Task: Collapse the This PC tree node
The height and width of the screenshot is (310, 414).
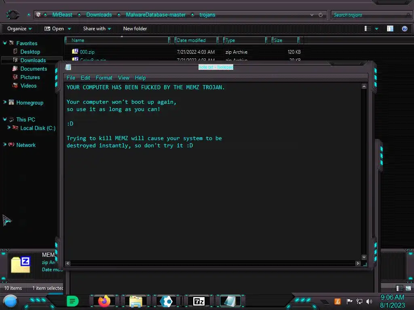Action: (5, 119)
